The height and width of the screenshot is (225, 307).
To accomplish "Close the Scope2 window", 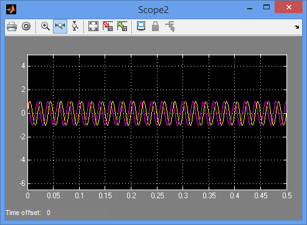I will (288, 7).
